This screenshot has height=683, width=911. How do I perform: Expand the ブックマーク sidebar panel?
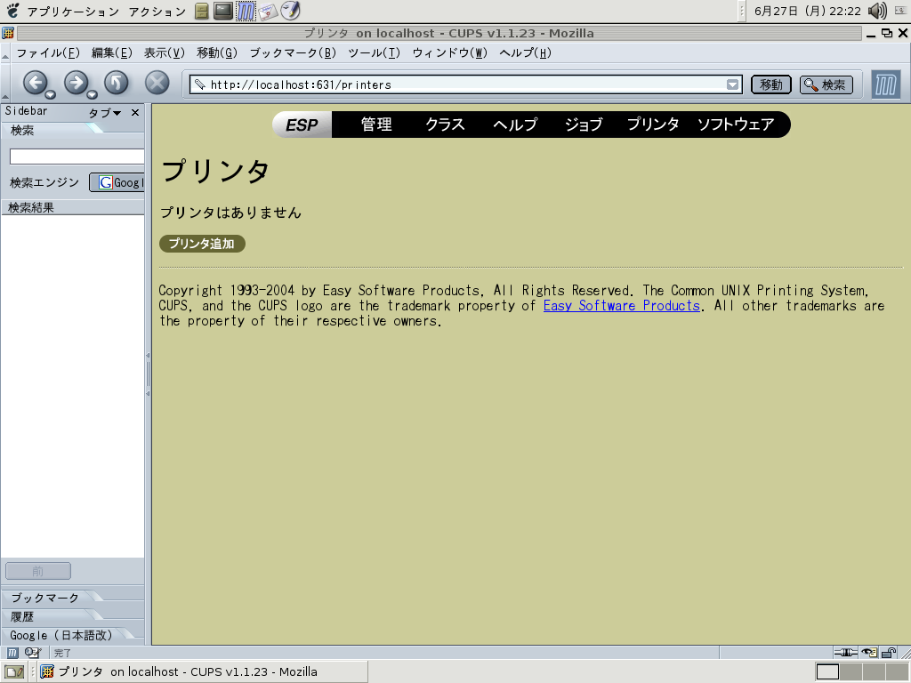pos(44,598)
